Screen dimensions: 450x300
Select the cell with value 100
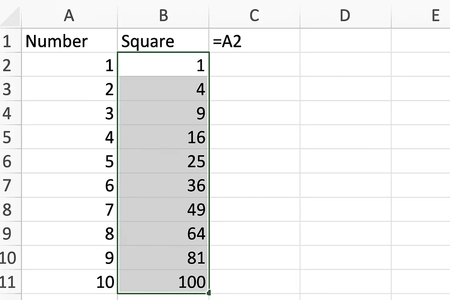click(x=163, y=282)
